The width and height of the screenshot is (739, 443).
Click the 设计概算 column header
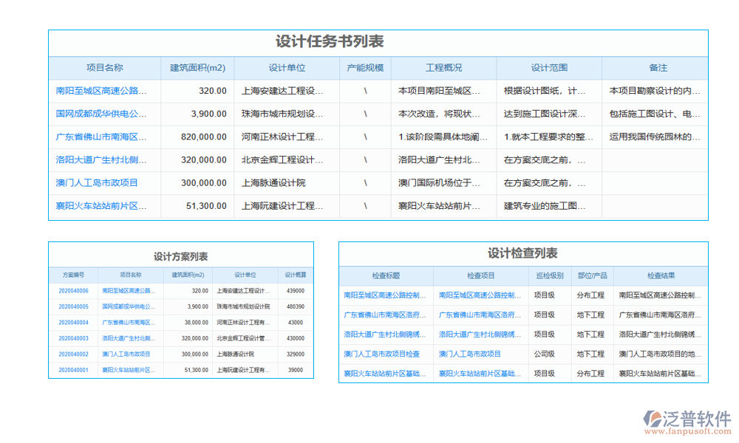point(295,275)
